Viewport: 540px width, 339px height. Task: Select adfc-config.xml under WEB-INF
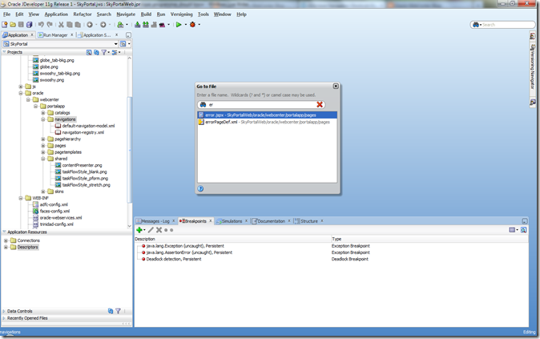54,204
